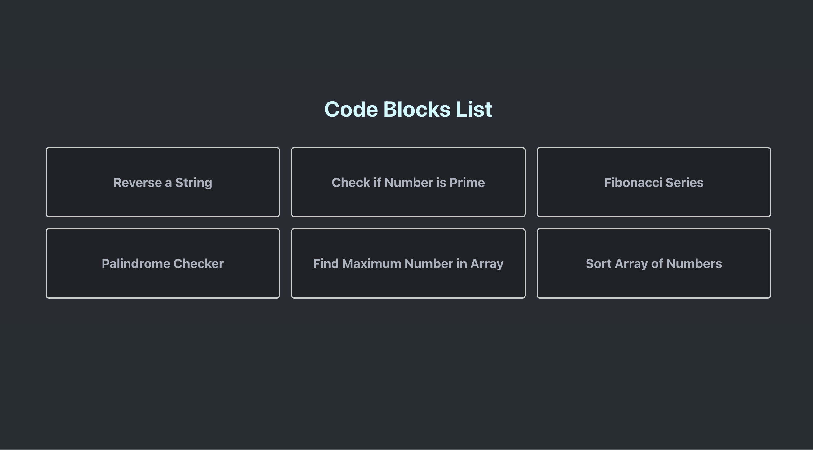Click the Code Blocks List heading
This screenshot has width=813, height=450.
click(x=408, y=109)
